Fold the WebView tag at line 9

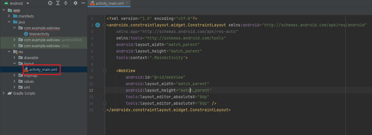pos(105,71)
